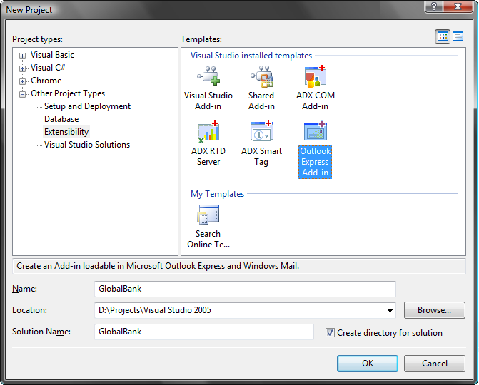Expand the Visual Basic node
479x385 pixels.
[22, 56]
